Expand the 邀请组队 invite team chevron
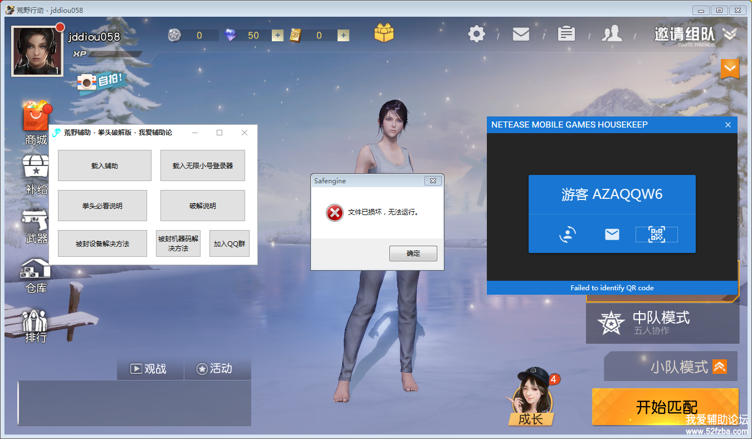The image size is (752, 439). 730,34
